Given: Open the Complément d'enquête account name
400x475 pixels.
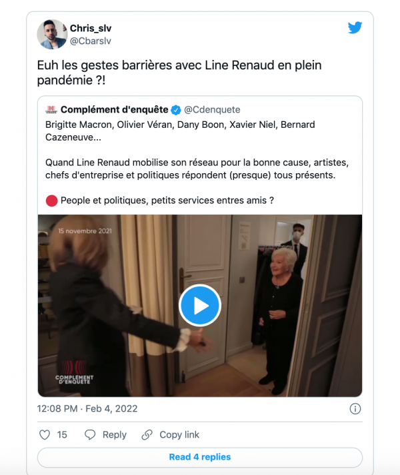Looking at the screenshot, I should point(113,109).
